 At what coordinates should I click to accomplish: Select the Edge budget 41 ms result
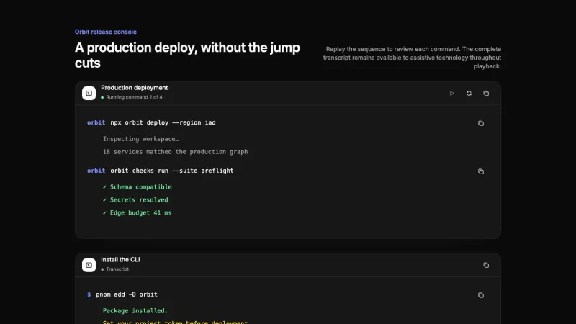pyautogui.click(x=138, y=213)
